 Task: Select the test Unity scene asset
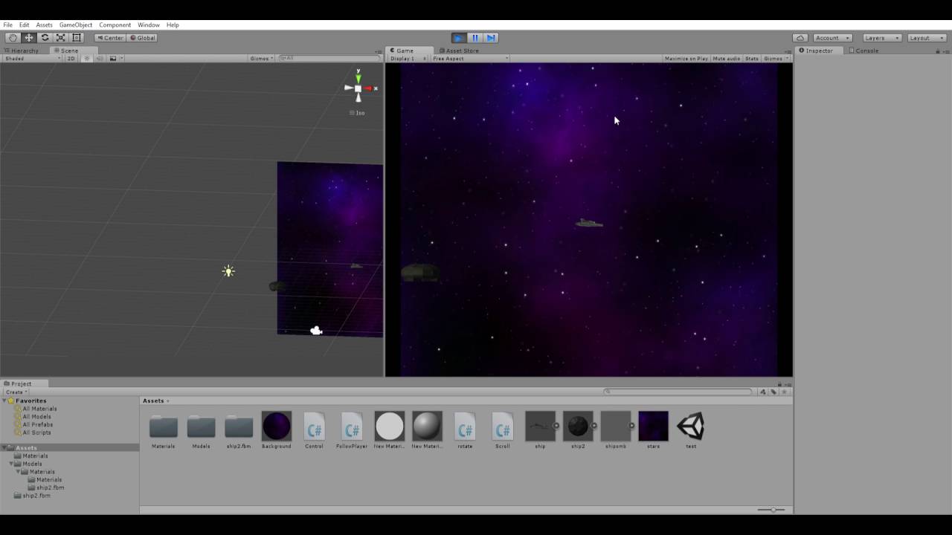tap(691, 430)
